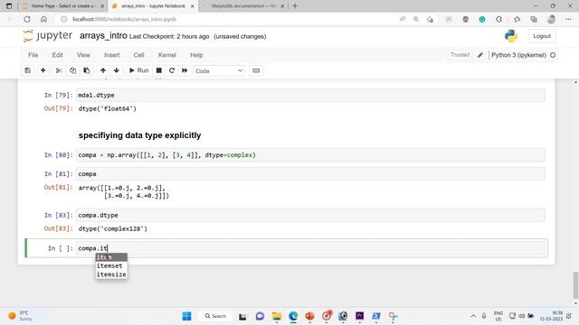Click the cell containing compa.dtype

(x=310, y=215)
